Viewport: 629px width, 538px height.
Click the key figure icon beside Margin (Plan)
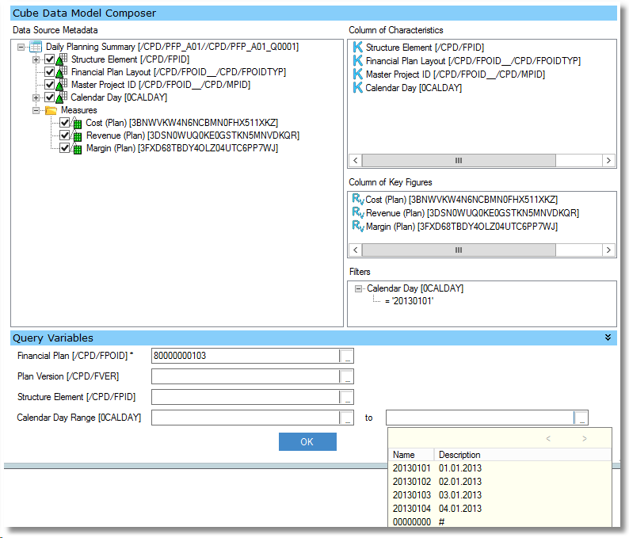[358, 227]
